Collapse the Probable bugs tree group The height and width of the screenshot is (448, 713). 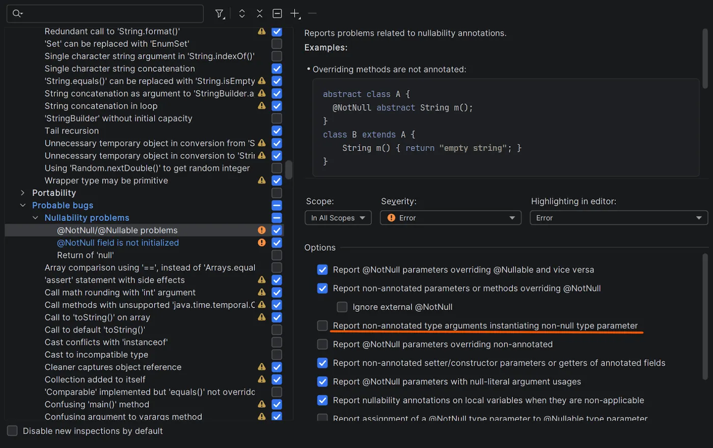22,205
